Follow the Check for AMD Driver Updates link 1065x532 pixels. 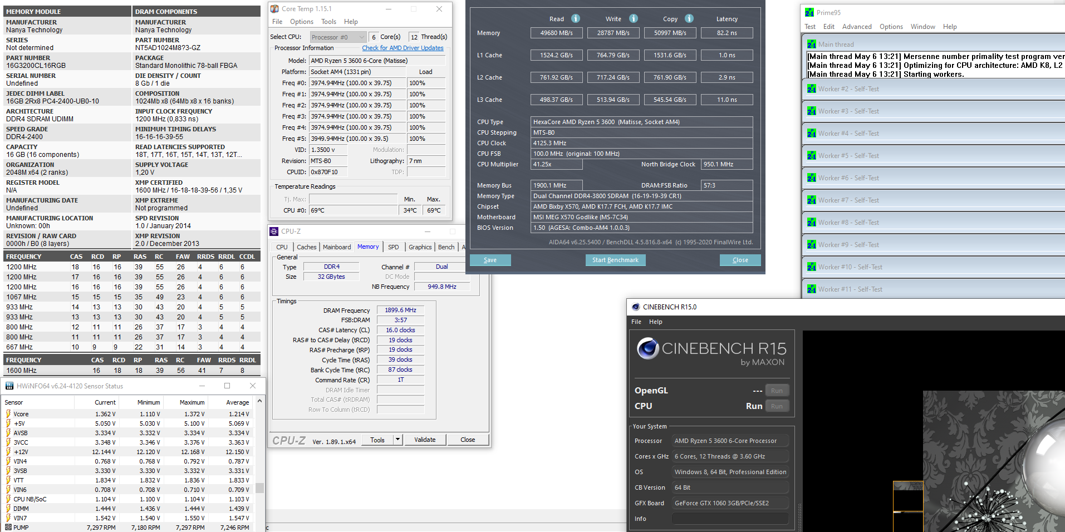[403, 48]
